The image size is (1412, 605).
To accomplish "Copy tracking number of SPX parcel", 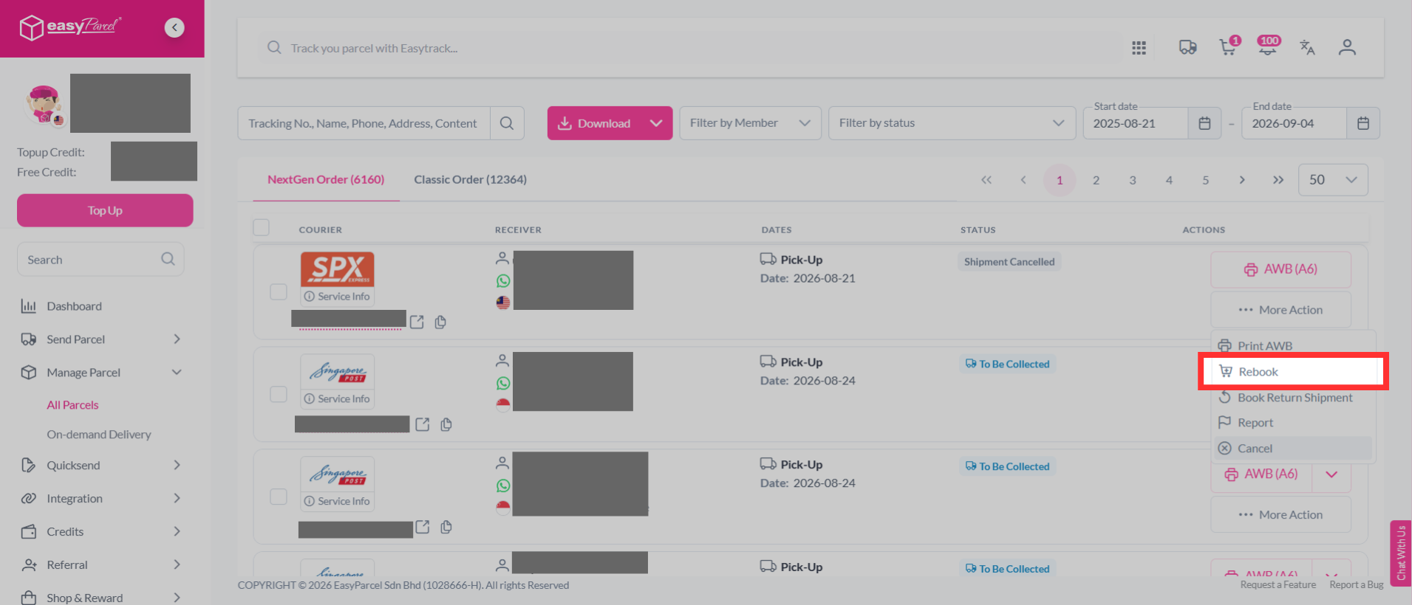I will [x=440, y=322].
